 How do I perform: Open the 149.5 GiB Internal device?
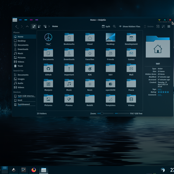coord(24,96)
